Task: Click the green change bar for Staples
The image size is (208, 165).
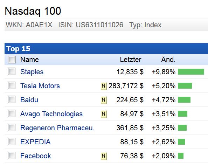Action: (191, 72)
